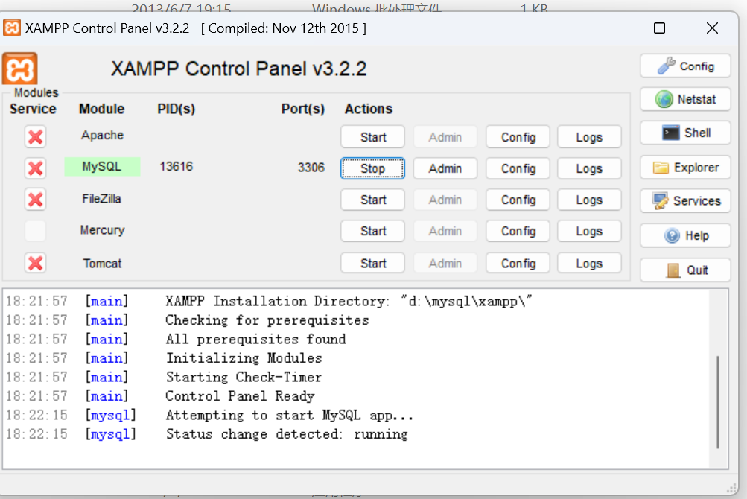This screenshot has height=499, width=747.
Task: Click log line 'Attempting to start MySQL app...'
Action: click(289, 415)
